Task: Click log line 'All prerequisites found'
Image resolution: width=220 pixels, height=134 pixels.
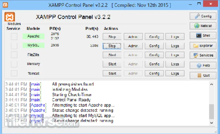Action: 73,84
